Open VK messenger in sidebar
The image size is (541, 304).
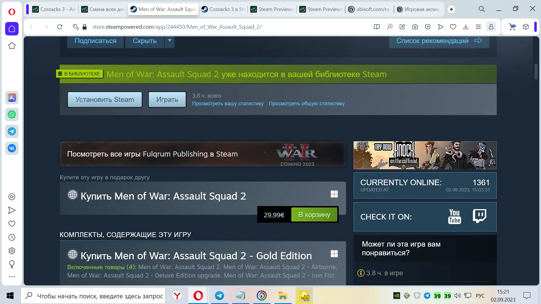[12, 148]
